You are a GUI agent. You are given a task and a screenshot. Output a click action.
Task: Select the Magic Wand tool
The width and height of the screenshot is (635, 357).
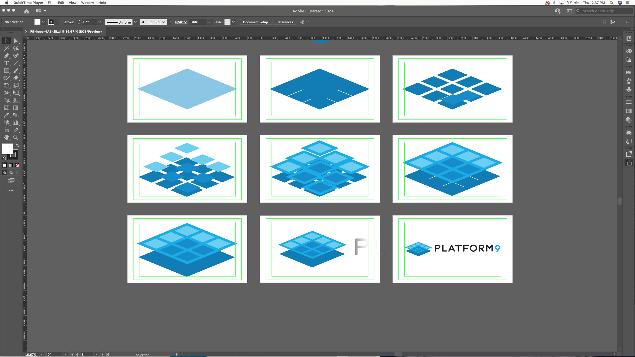(x=6, y=48)
